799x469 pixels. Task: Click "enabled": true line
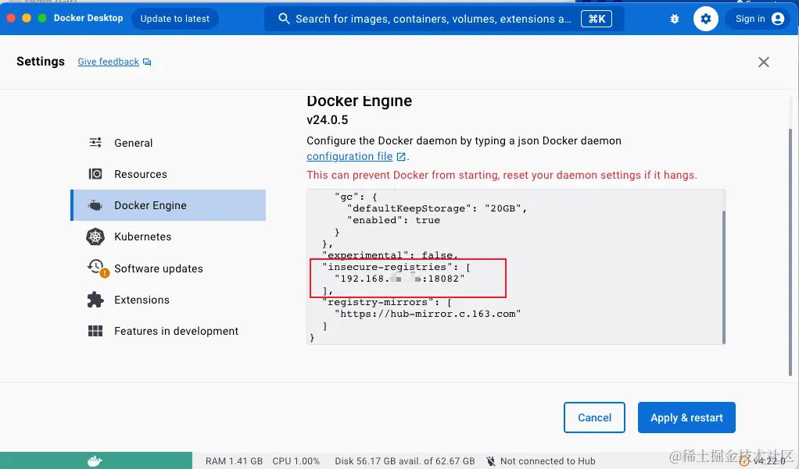393,220
